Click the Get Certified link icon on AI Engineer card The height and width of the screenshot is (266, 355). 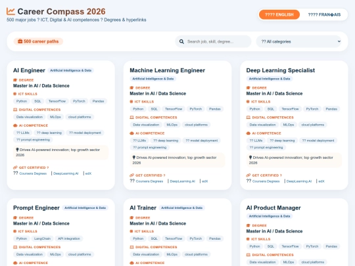tap(15, 167)
